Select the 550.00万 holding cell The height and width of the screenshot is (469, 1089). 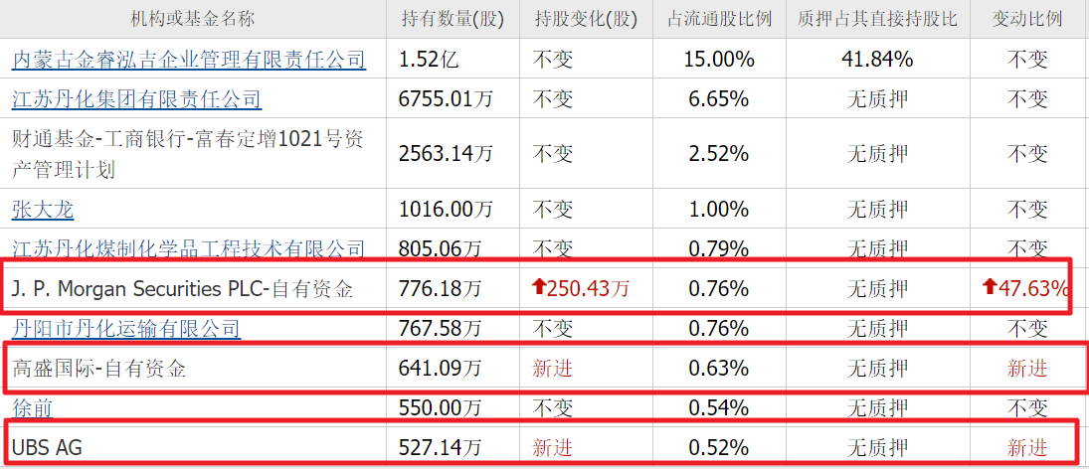441,407
